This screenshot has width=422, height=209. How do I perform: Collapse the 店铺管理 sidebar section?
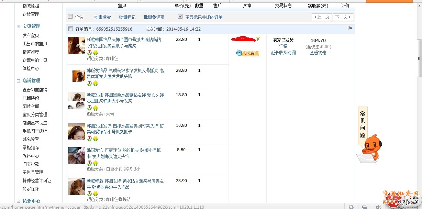(x=19, y=81)
